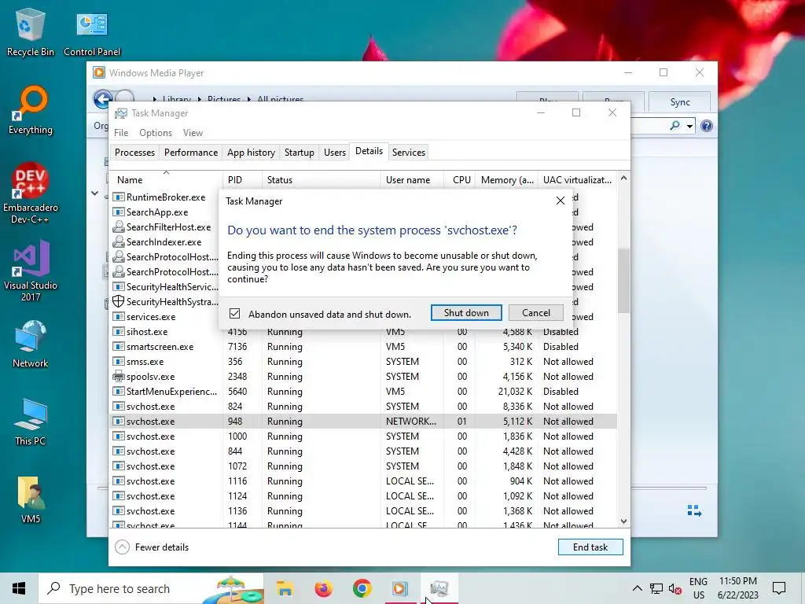This screenshot has height=604, width=805.
Task: Close the end process confirmation dialog
Action: [560, 201]
